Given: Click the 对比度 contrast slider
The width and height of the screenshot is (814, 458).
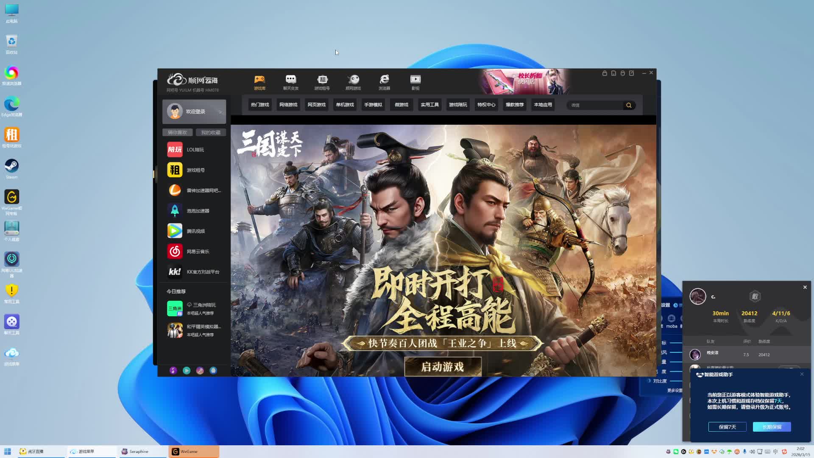Looking at the screenshot, I should (x=676, y=381).
